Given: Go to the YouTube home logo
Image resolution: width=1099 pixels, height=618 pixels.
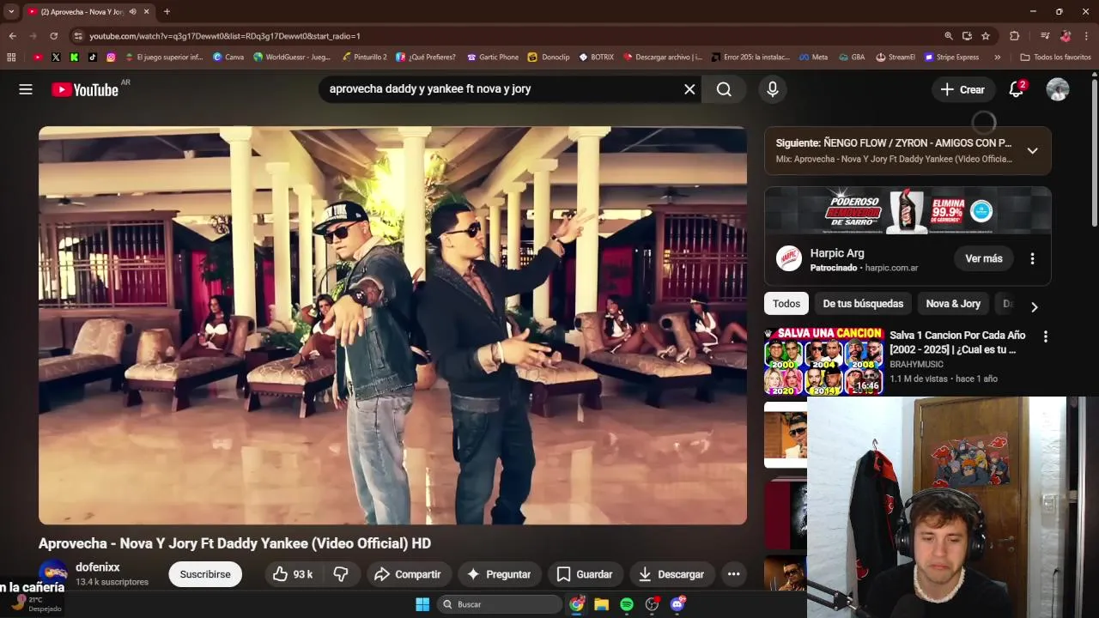Looking at the screenshot, I should pos(85,89).
